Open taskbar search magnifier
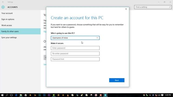The width and height of the screenshot is (173, 97). [x=7, y=95]
